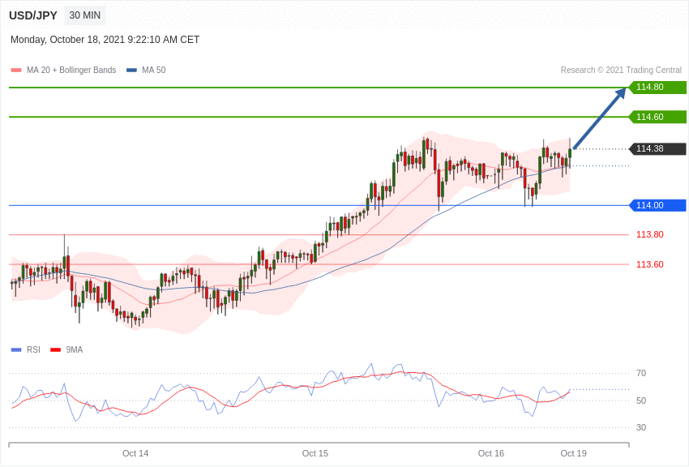This screenshot has height=467, width=689.
Task: Click the MA 20 + Bollinger Bands legend label
Action: click(71, 71)
